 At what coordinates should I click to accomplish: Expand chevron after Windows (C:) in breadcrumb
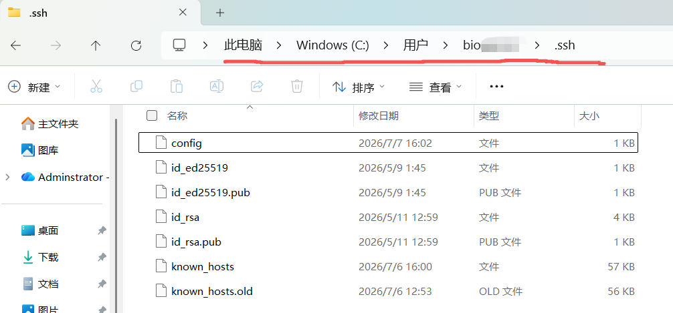386,45
